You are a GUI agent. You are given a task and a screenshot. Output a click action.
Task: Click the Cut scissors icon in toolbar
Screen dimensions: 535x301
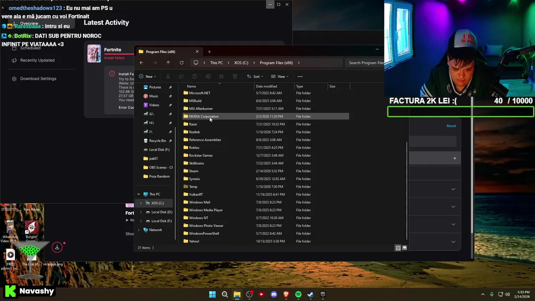(168, 77)
